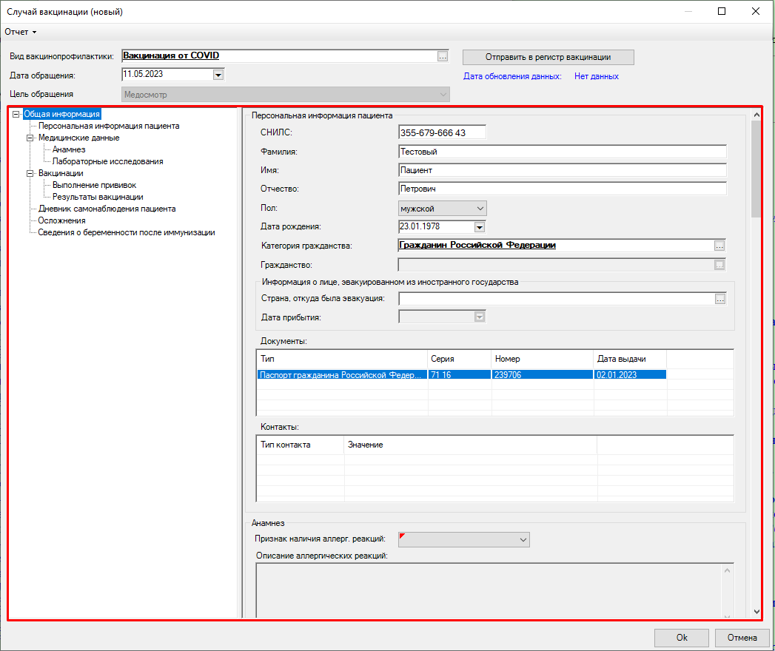Click the 239706 document number cell

click(x=543, y=375)
